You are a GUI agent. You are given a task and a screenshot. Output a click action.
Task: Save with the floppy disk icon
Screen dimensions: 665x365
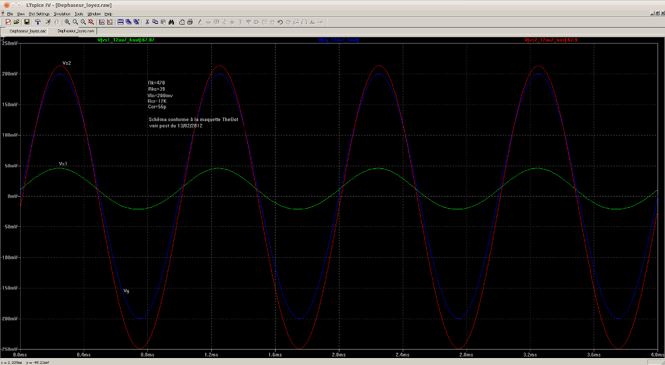[27, 22]
